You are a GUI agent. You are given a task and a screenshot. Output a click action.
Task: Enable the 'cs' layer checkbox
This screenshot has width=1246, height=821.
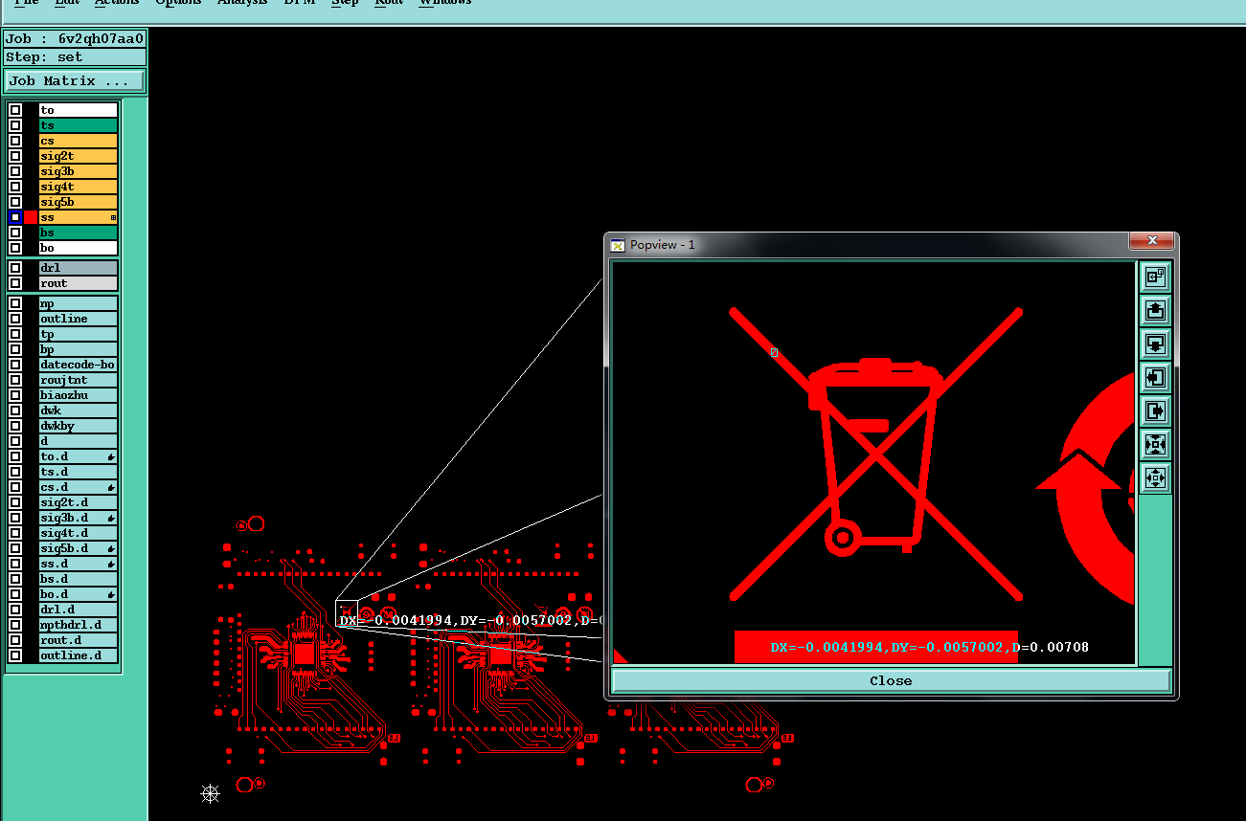pos(15,141)
